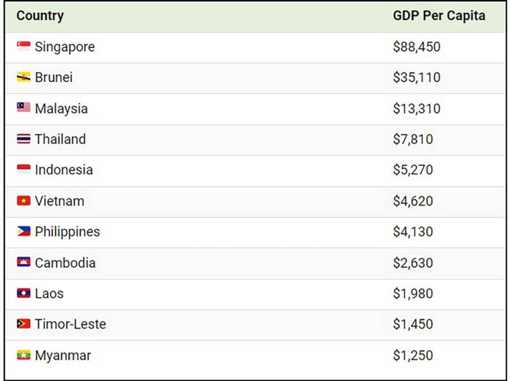Image resolution: width=511 pixels, height=381 pixels.
Task: Select the Cambodia country name
Action: 65,263
